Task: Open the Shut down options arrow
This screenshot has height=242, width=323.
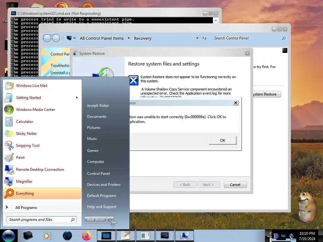Action: 110,220
